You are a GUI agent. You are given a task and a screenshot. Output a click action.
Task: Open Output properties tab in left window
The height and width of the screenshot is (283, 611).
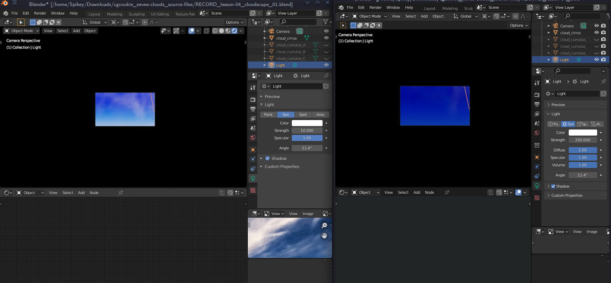click(253, 109)
